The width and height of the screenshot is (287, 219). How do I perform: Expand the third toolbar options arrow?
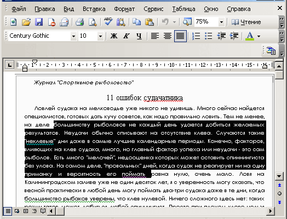pyautogui.click(x=282, y=51)
